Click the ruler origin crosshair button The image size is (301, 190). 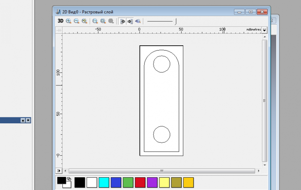[x=59, y=30]
